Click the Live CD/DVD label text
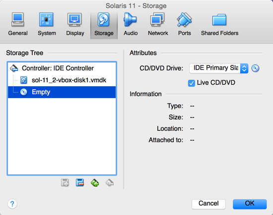 click(x=216, y=83)
